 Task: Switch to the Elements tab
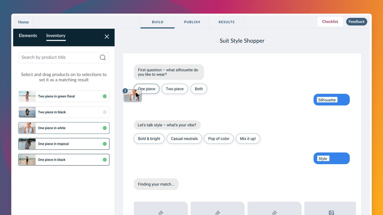28,36
